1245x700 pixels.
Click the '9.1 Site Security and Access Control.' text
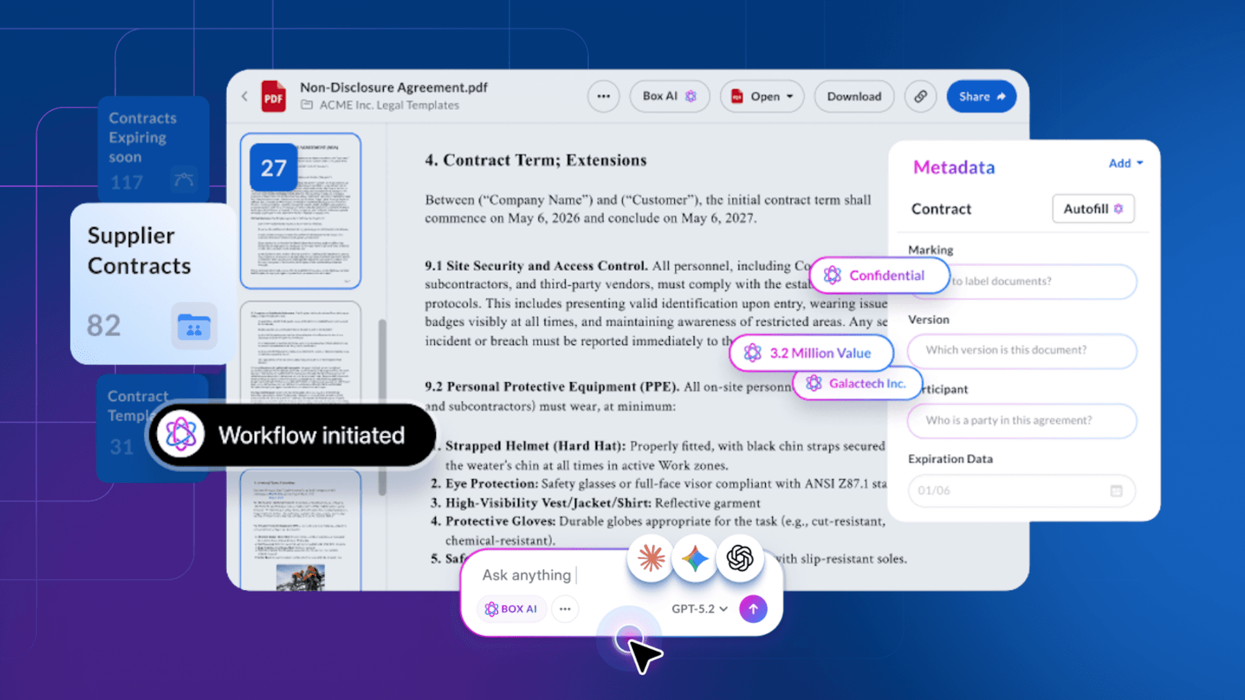click(536, 266)
